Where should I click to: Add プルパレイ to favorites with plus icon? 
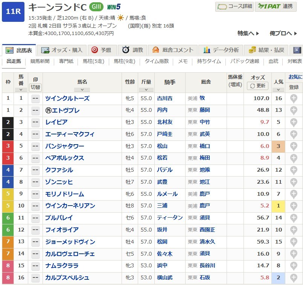pos(294,218)
